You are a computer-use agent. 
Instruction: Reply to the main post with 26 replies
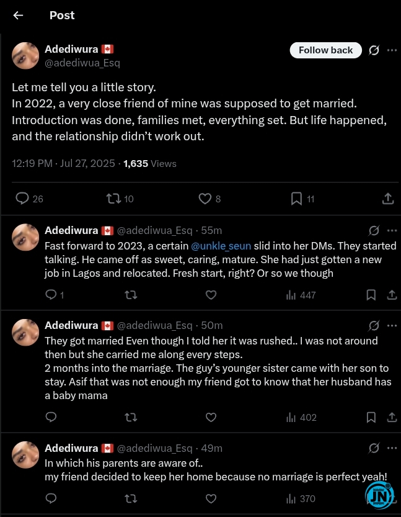29,199
